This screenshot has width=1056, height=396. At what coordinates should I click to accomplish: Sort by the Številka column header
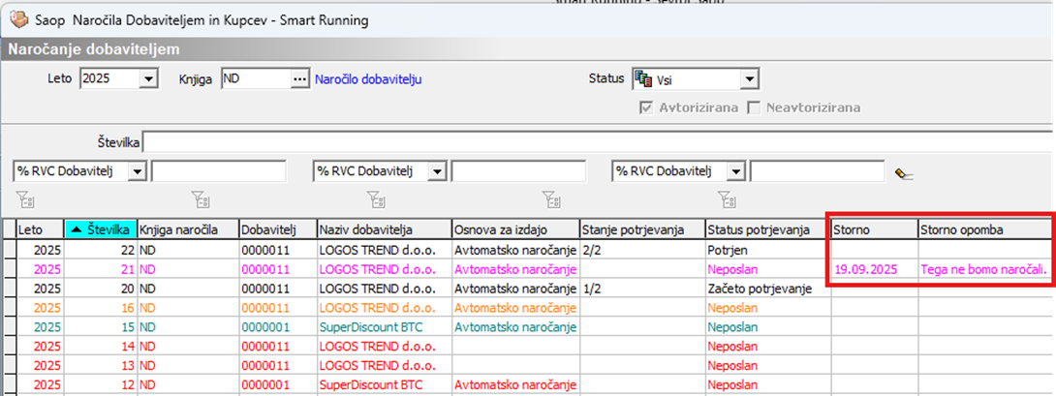pos(101,228)
